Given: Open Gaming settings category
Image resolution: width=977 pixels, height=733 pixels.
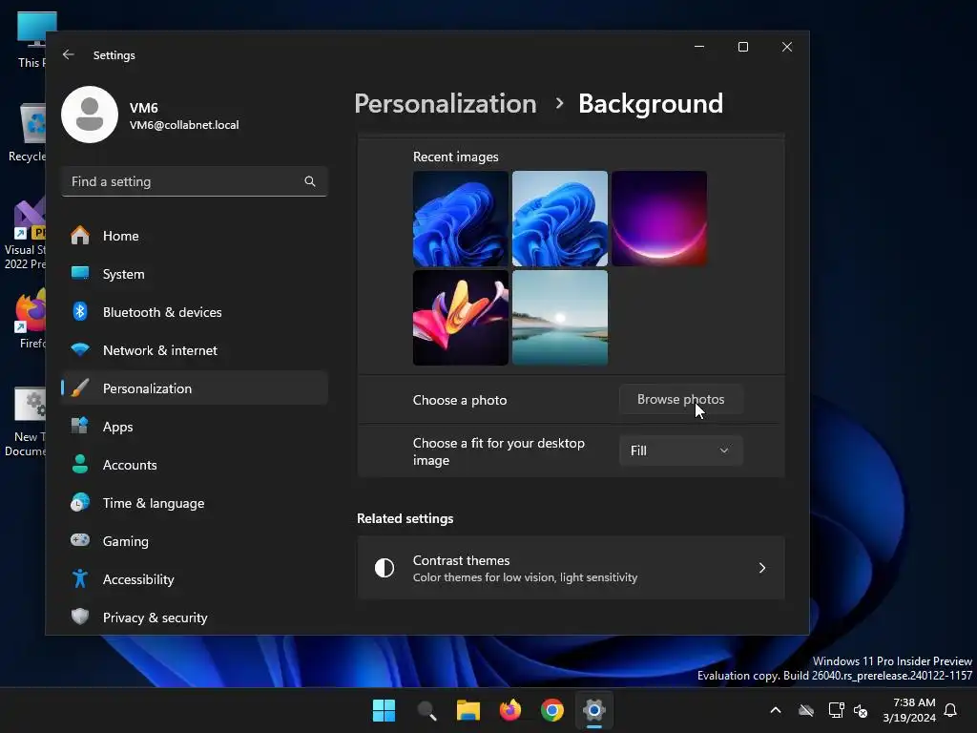Looking at the screenshot, I should click(x=195, y=541).
